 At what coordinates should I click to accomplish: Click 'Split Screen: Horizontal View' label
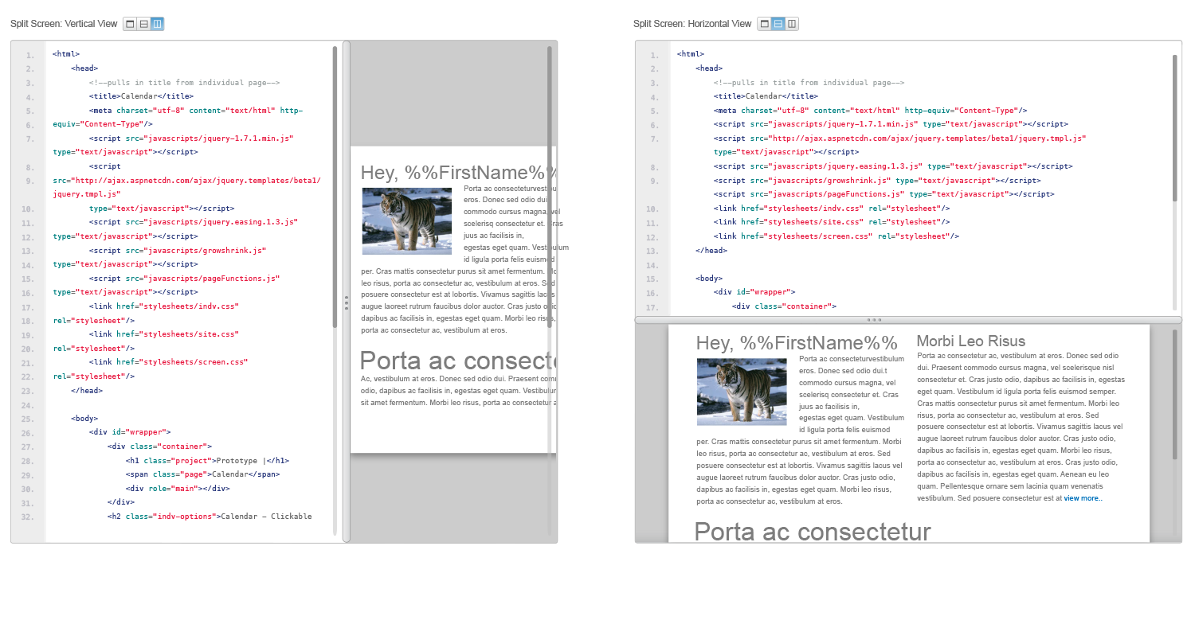click(692, 24)
